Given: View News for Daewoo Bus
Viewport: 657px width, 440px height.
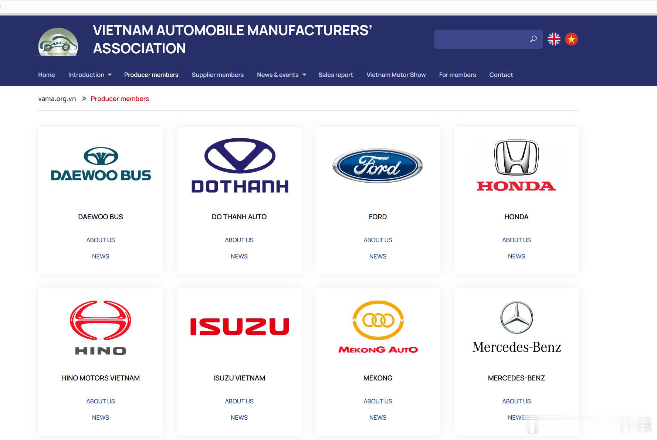Looking at the screenshot, I should click(x=101, y=256).
